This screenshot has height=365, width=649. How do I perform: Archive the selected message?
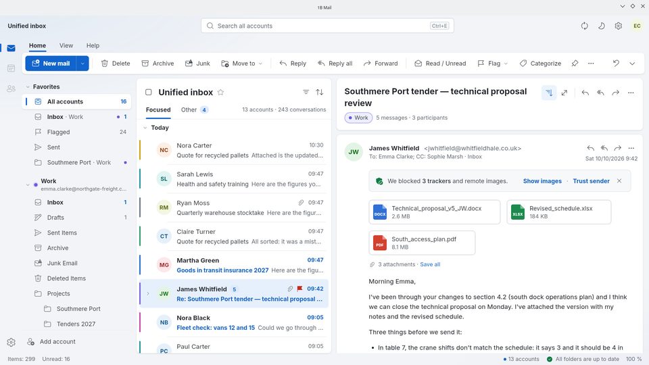pyautogui.click(x=158, y=64)
